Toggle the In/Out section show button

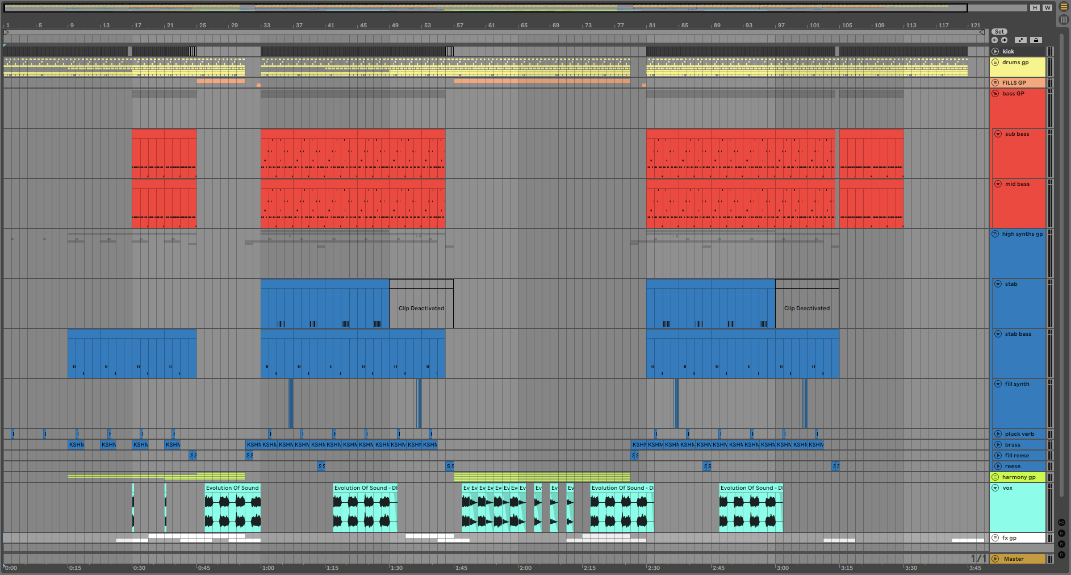point(1061,522)
